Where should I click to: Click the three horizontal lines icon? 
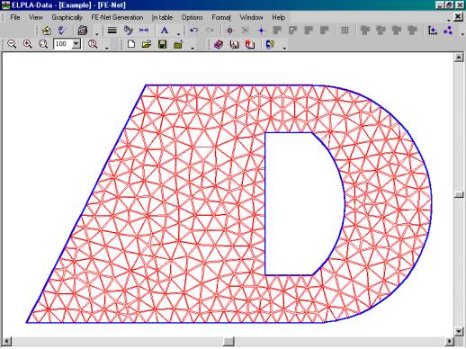click(x=112, y=31)
